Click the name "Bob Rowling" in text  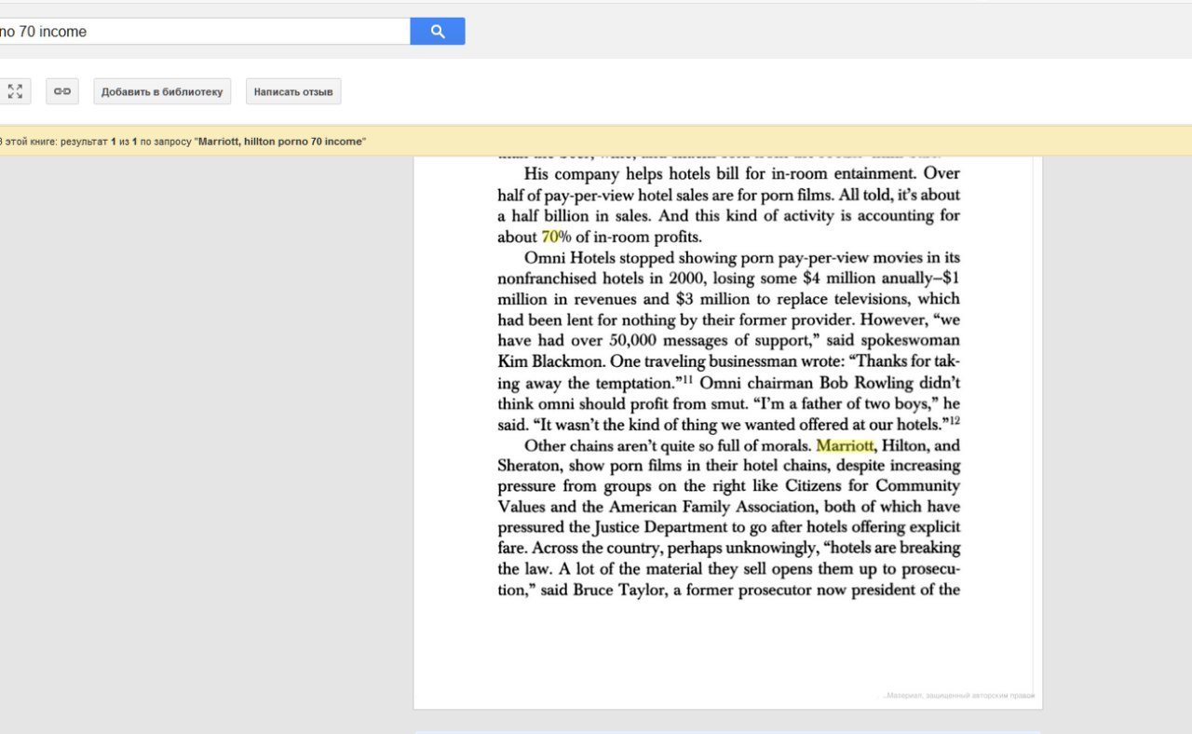click(x=867, y=383)
